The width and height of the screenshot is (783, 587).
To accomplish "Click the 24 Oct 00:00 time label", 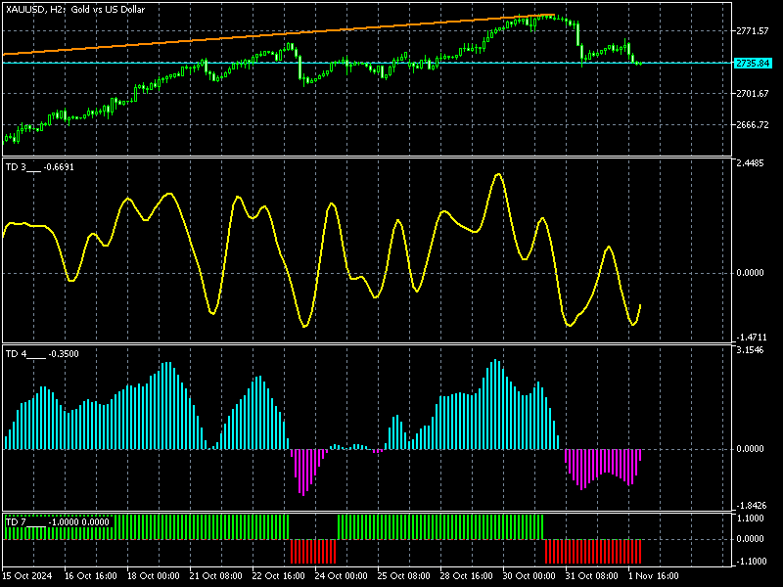I will pos(341,575).
